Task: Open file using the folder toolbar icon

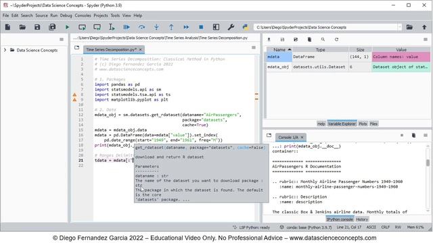Action: click(x=22, y=27)
